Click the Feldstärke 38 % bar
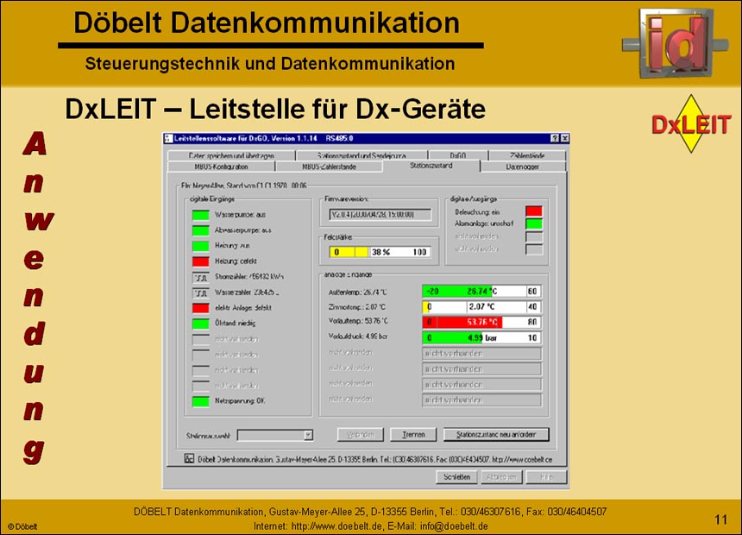The width and height of the screenshot is (742, 535). [380, 252]
